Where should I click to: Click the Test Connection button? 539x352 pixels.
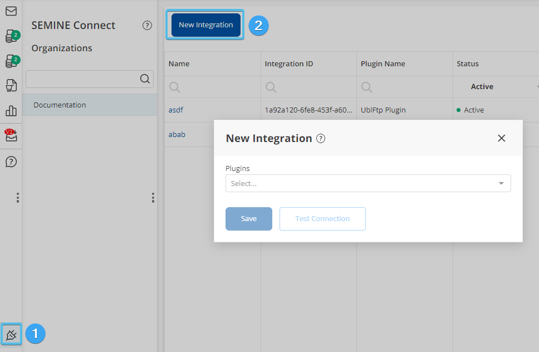[322, 219]
